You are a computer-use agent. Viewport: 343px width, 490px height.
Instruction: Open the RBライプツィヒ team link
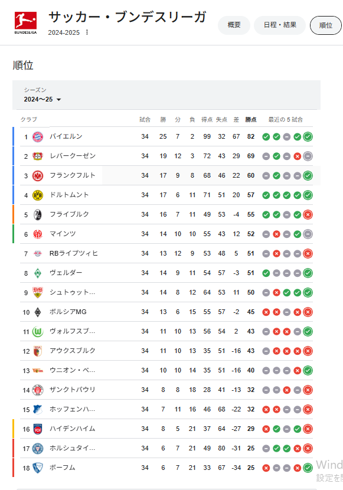pos(73,253)
